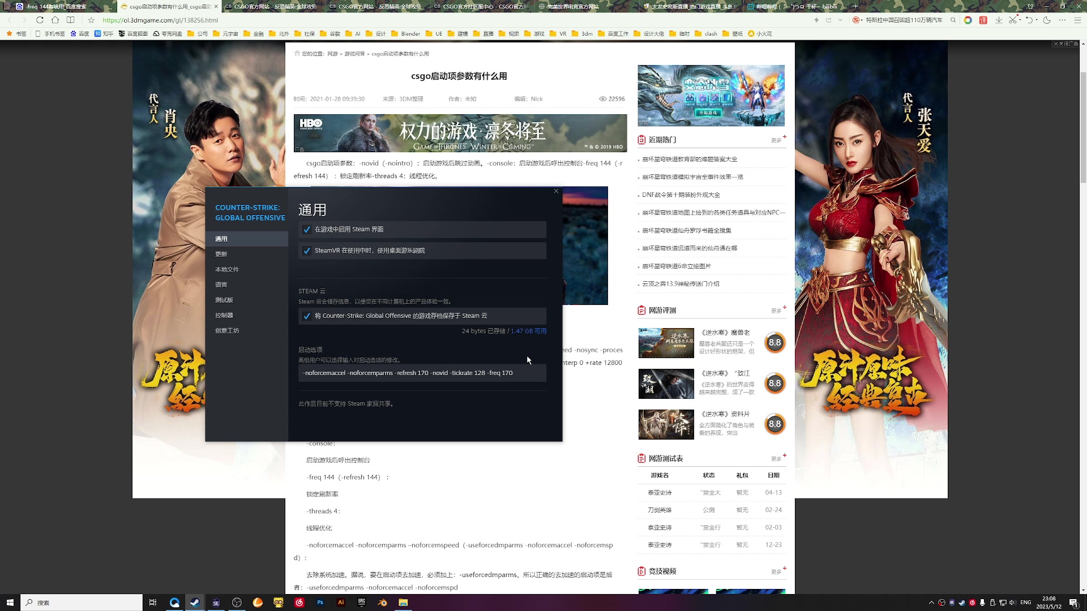Select '创意工坊' in Steam properties sidebar
The width and height of the screenshot is (1087, 611).
[246, 330]
